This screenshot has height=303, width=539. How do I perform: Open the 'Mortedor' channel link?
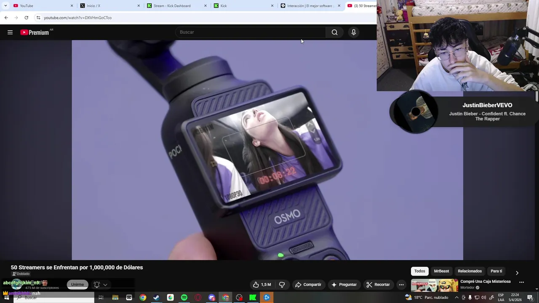point(467,288)
